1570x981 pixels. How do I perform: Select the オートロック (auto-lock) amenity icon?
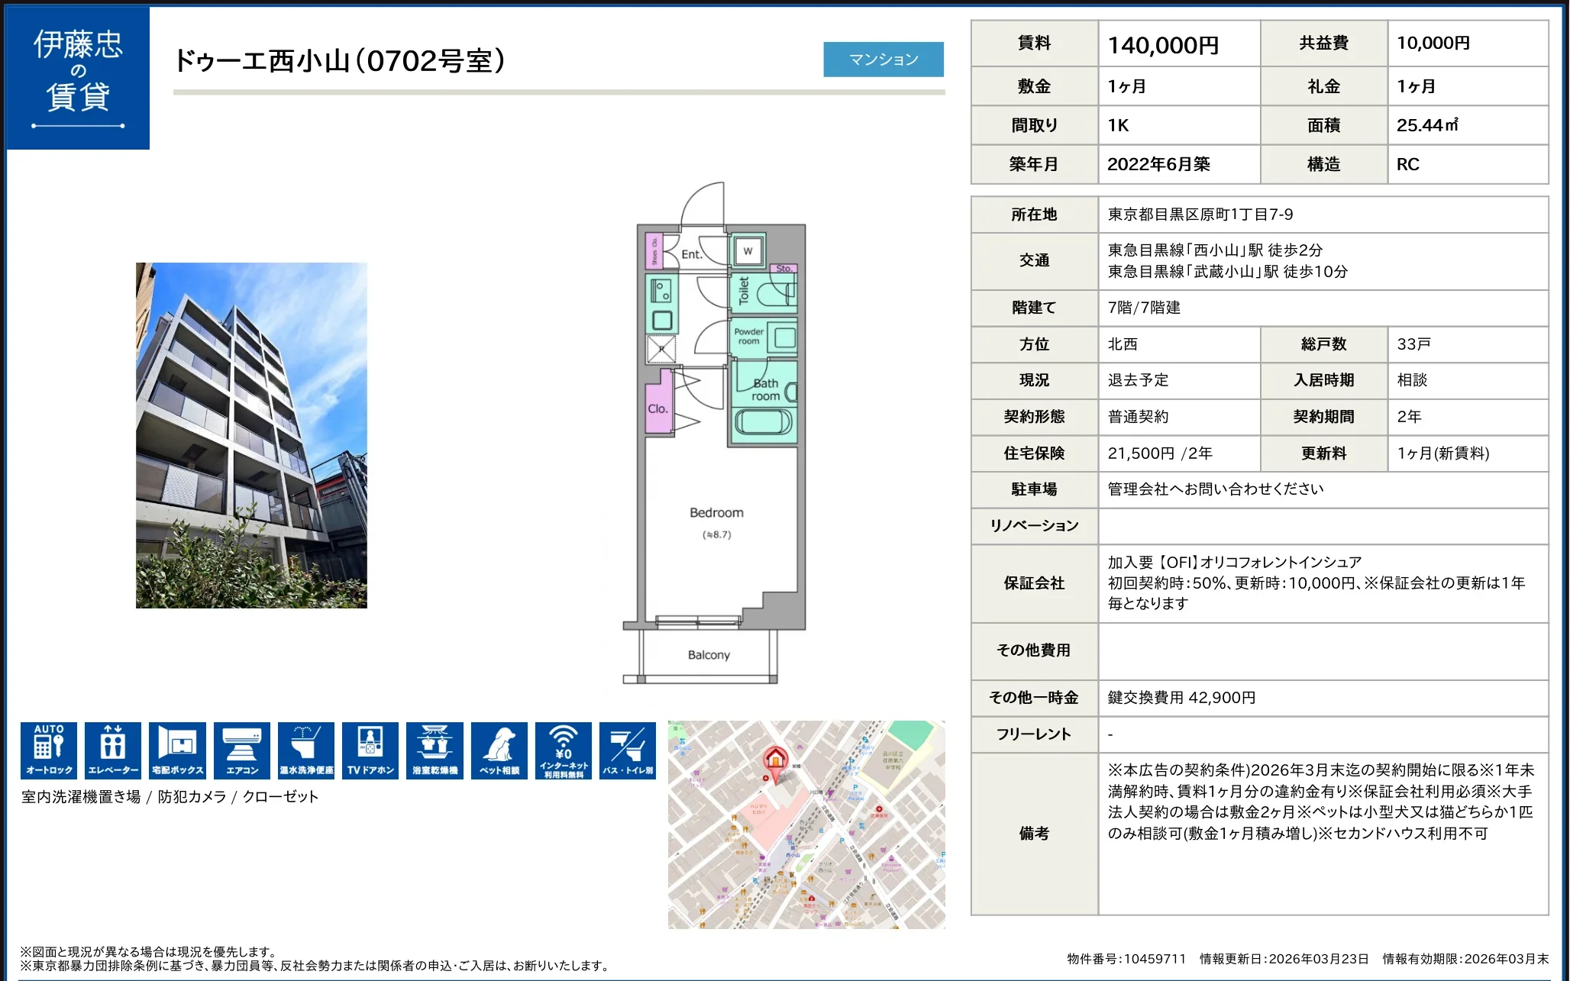click(48, 750)
